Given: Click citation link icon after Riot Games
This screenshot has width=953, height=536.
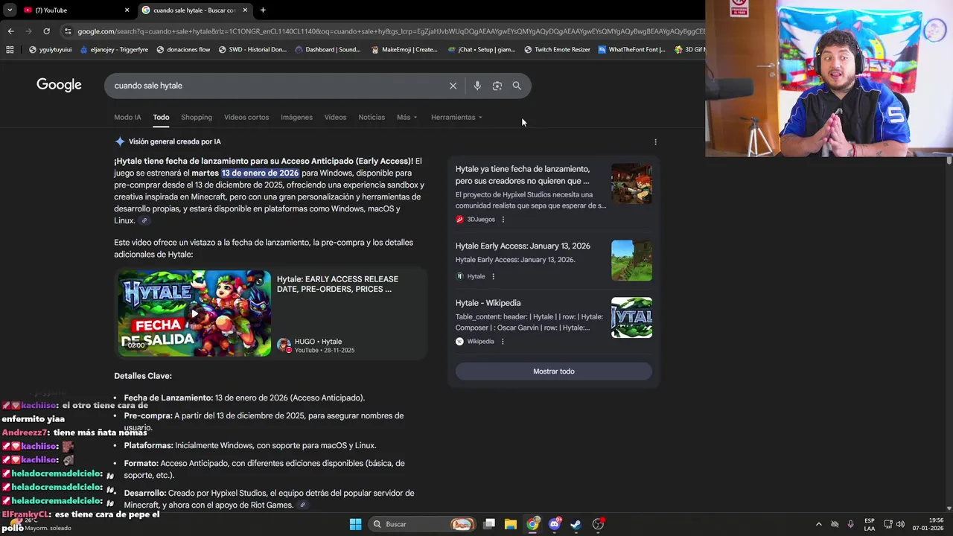Looking at the screenshot, I should (x=302, y=505).
